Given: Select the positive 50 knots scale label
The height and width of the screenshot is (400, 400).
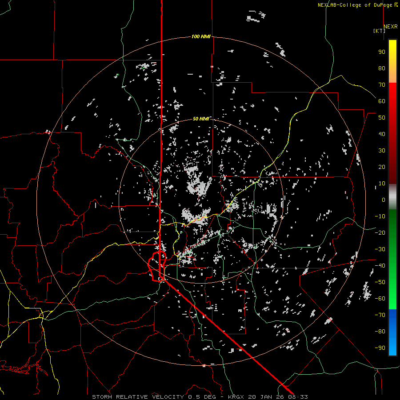Looking at the screenshot, I should coord(382,118).
